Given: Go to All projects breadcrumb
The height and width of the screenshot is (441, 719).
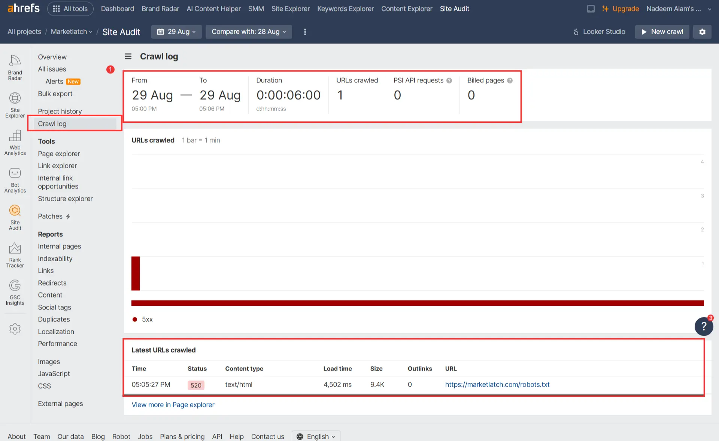Looking at the screenshot, I should pos(24,32).
